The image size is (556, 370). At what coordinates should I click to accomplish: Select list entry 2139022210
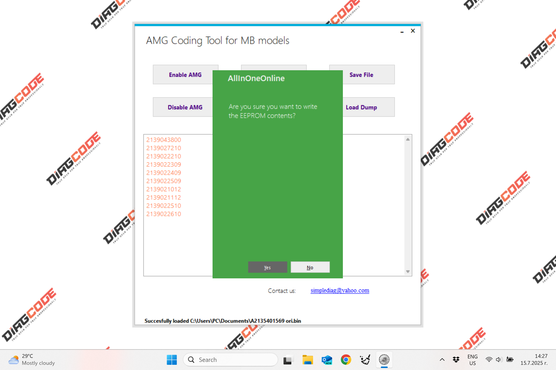(164, 156)
